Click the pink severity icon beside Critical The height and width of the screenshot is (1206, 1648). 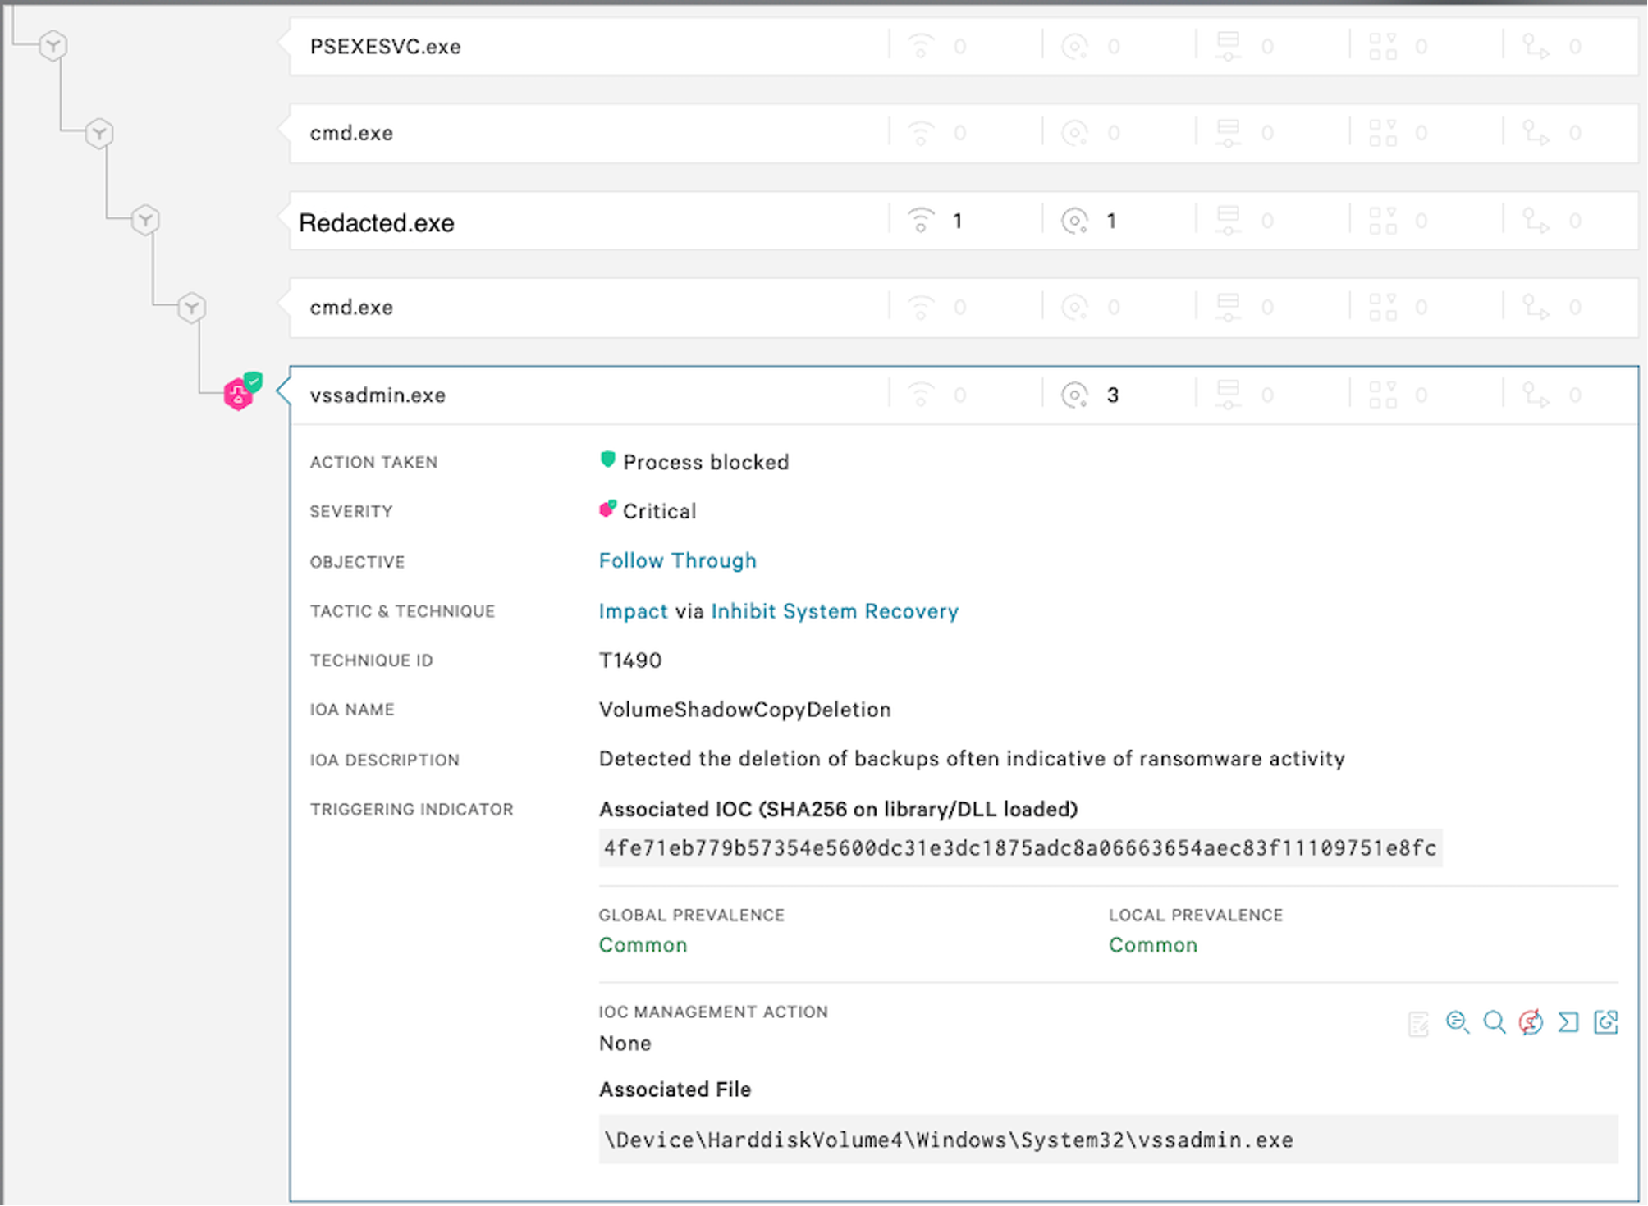point(607,509)
